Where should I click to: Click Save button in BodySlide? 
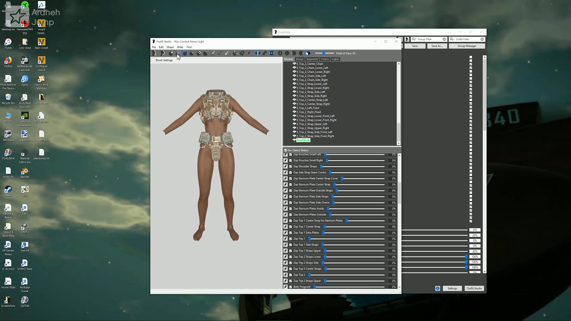[x=415, y=46]
